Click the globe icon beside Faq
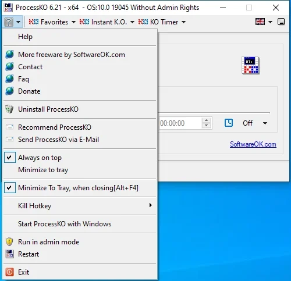This screenshot has height=281, width=291. [x=9, y=79]
